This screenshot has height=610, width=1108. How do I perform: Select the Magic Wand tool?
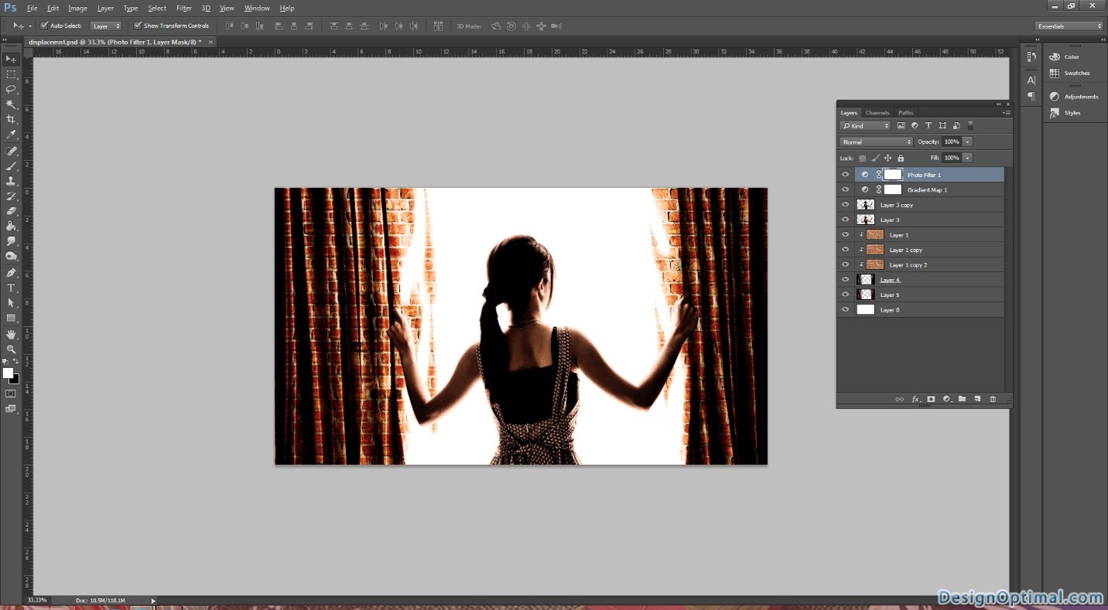11,104
